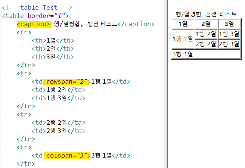The image size is (245, 168).
Task: Click the highlighted colspan="3" attribute
Action: point(67,156)
